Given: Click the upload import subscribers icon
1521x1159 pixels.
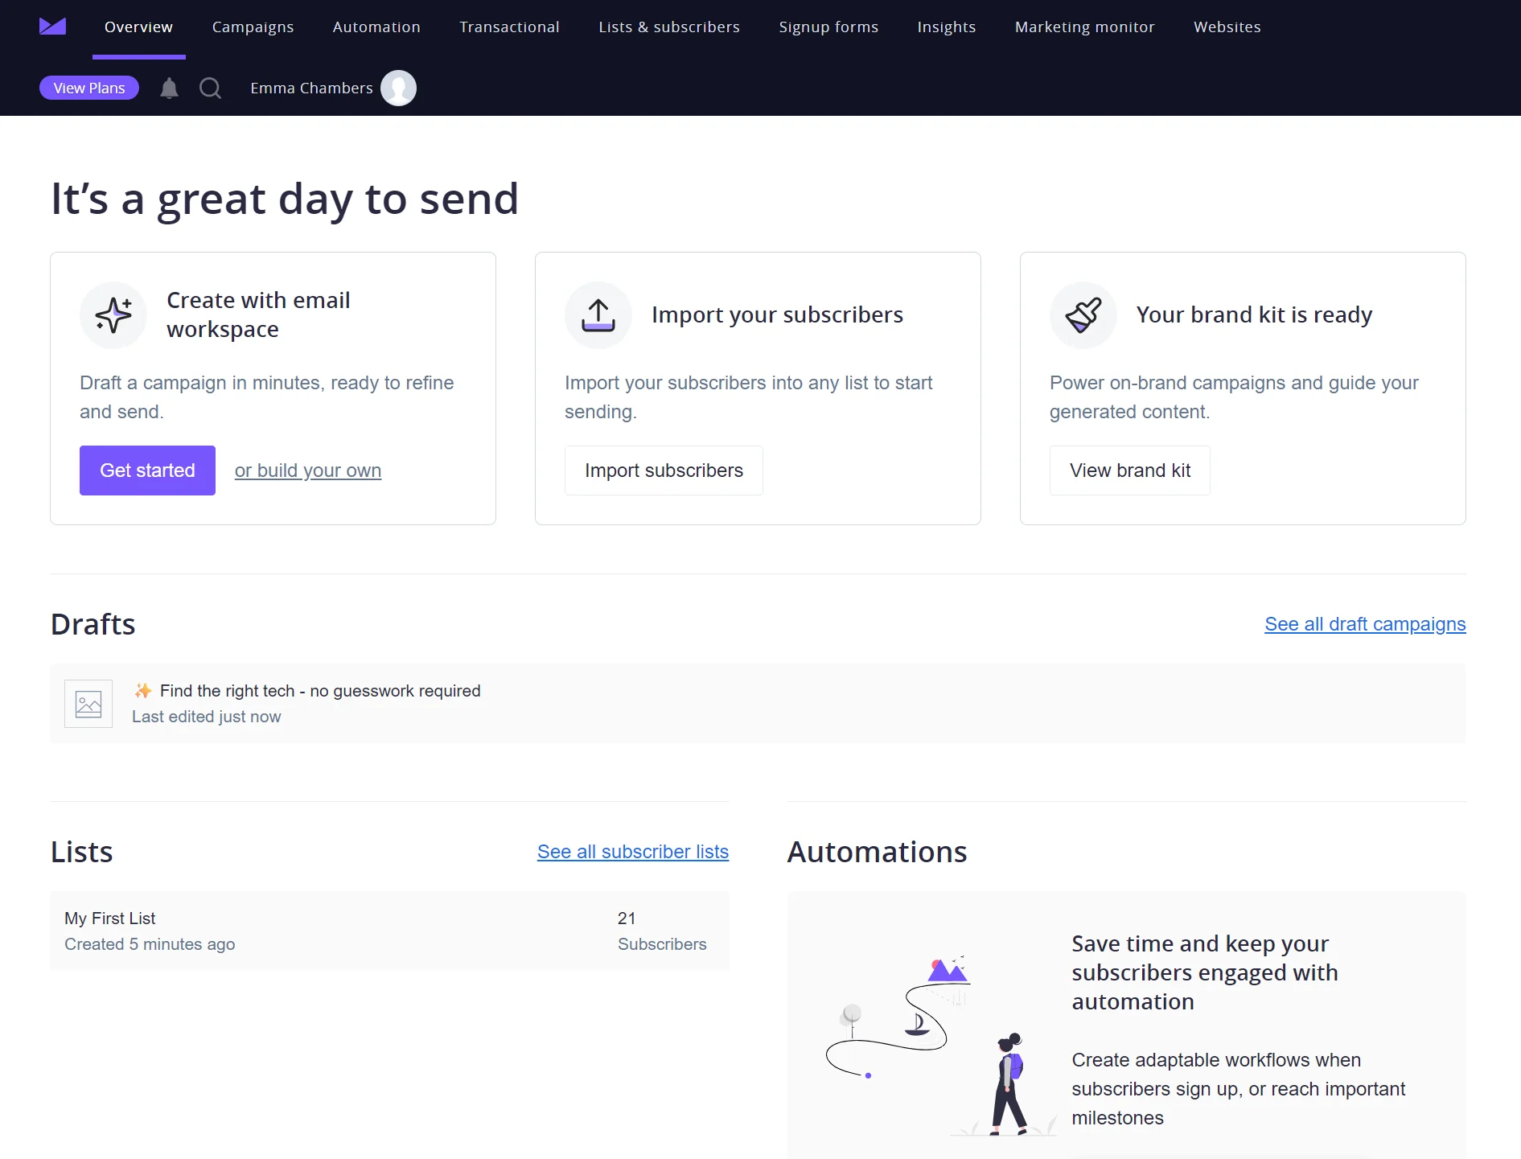Looking at the screenshot, I should click(598, 314).
